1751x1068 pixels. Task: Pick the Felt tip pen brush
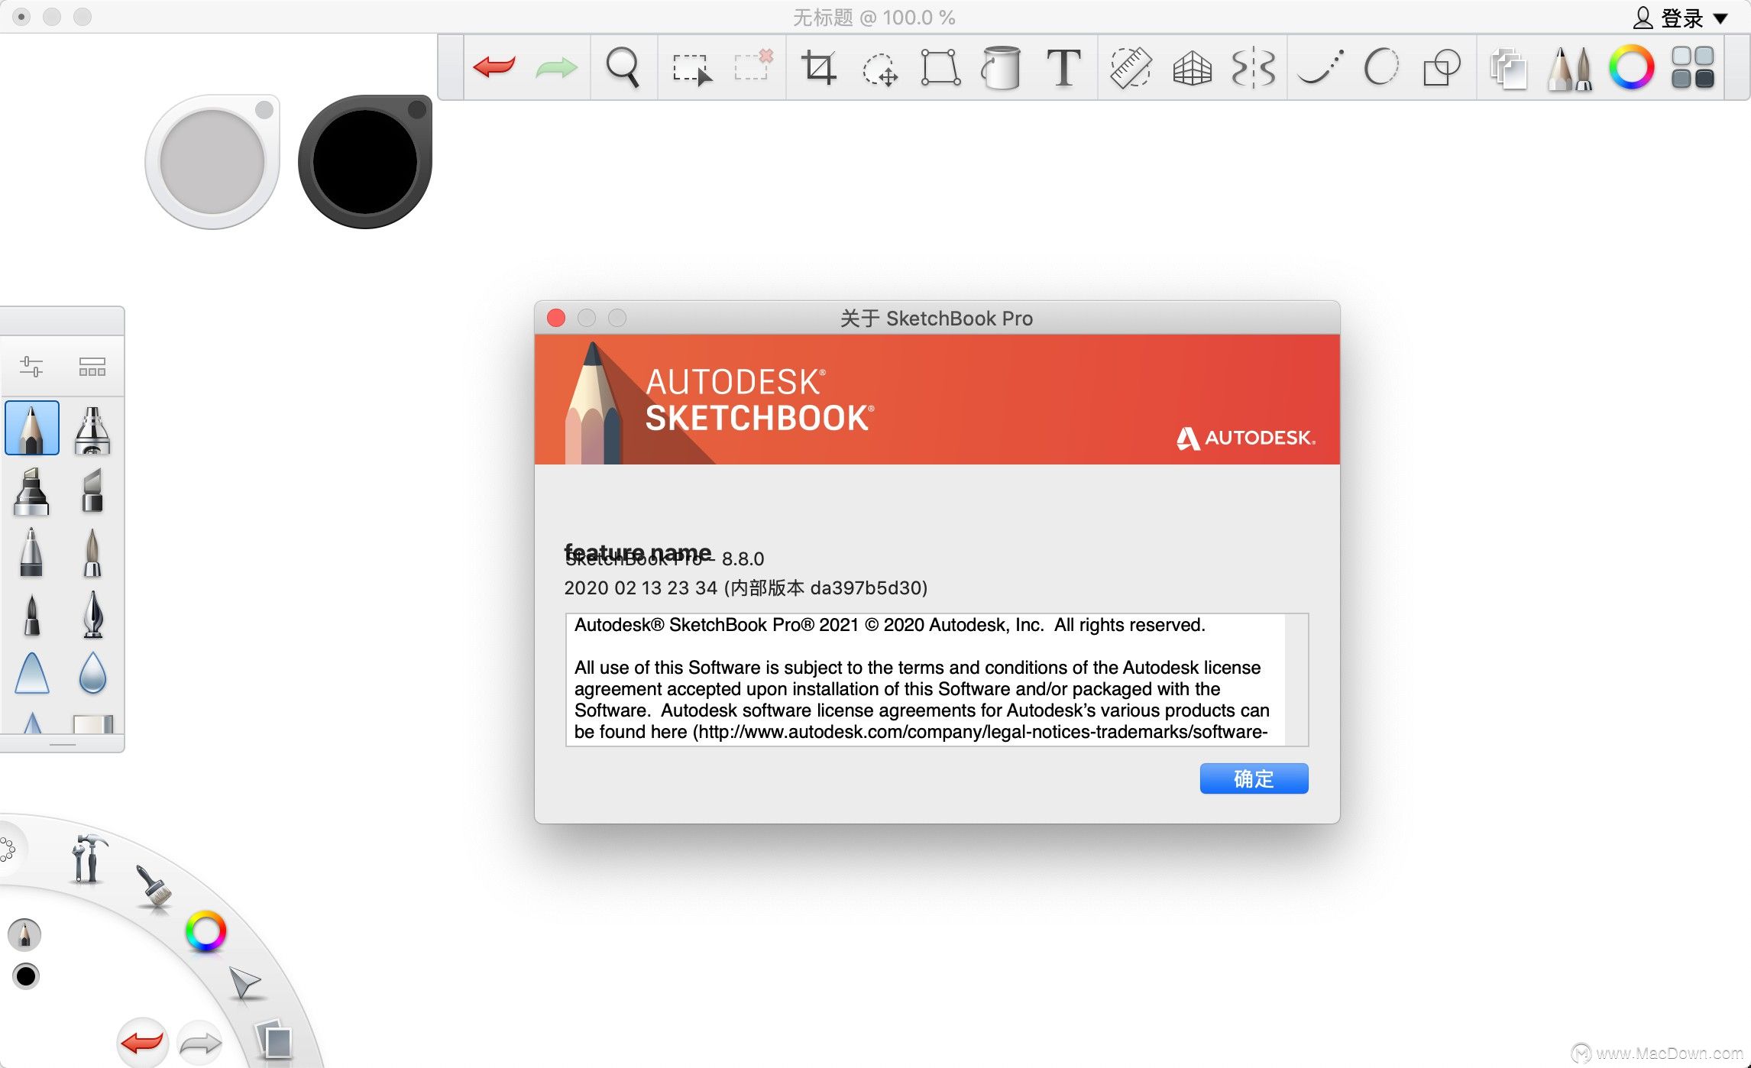coord(31,614)
